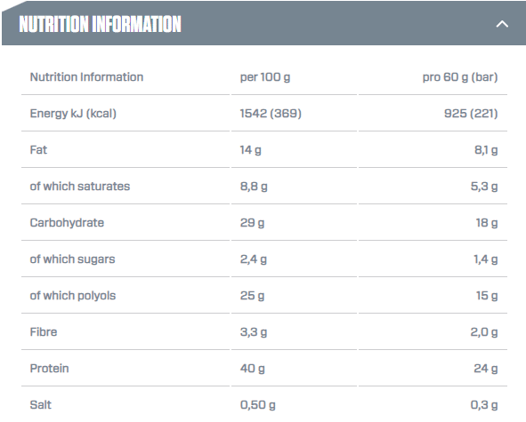Click the 'of which polyols' label
Image resolution: width=526 pixels, height=422 pixels.
tap(73, 296)
